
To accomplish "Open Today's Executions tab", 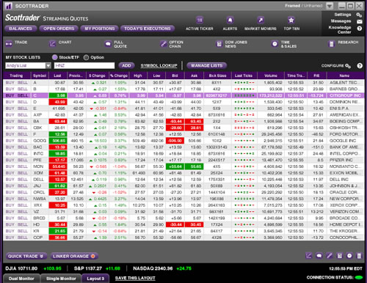I will (148, 29).
